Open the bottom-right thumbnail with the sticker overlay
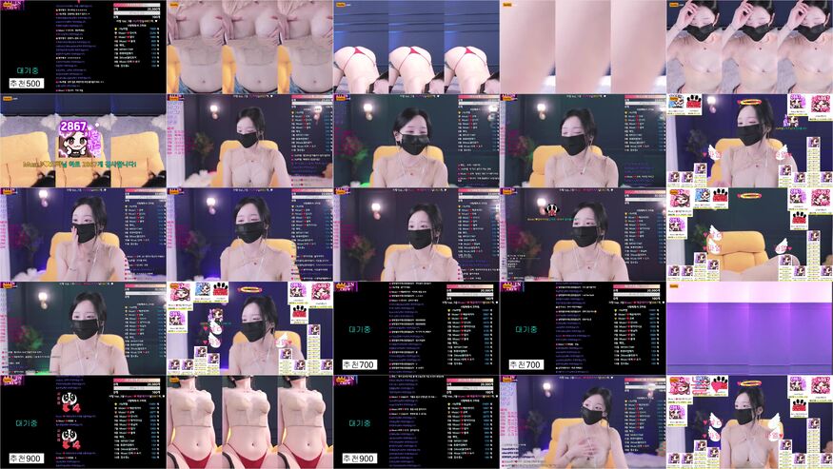Image resolution: width=833 pixels, height=469 pixels. 749,420
